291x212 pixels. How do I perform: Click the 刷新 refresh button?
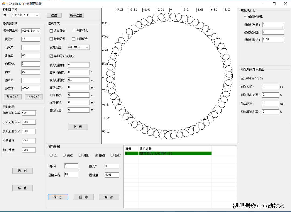point(78,127)
